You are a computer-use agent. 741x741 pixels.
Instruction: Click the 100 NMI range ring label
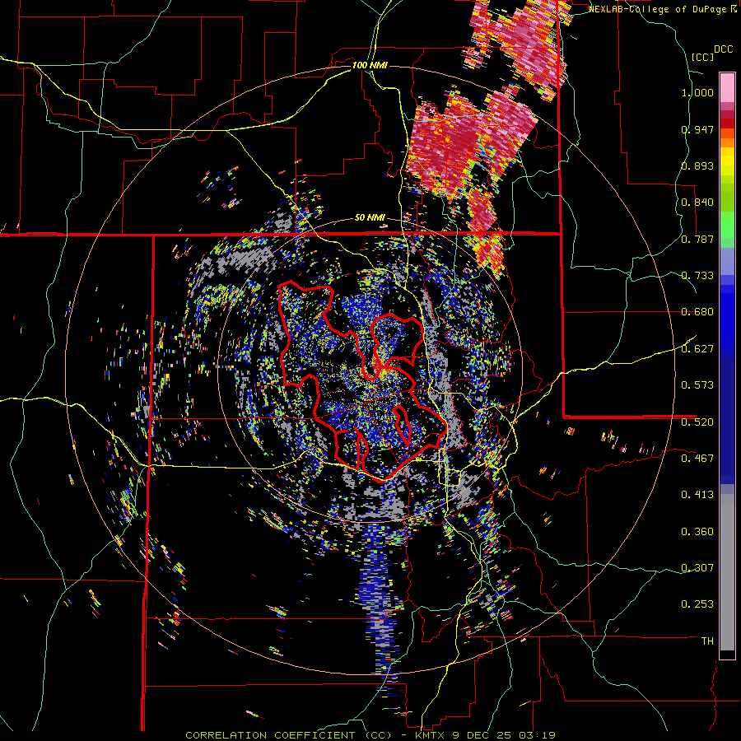(370, 65)
